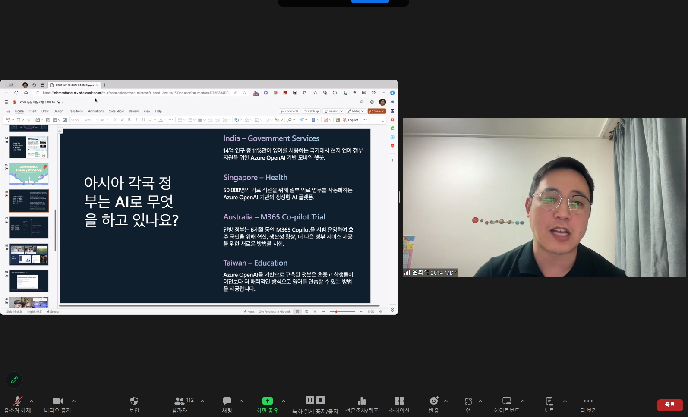Expand video options caret next to camera
The width and height of the screenshot is (688, 417).
click(74, 401)
